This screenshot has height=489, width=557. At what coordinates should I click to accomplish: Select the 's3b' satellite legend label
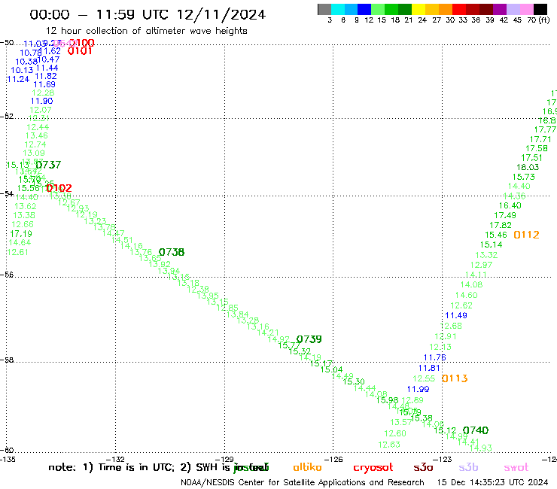468,467
